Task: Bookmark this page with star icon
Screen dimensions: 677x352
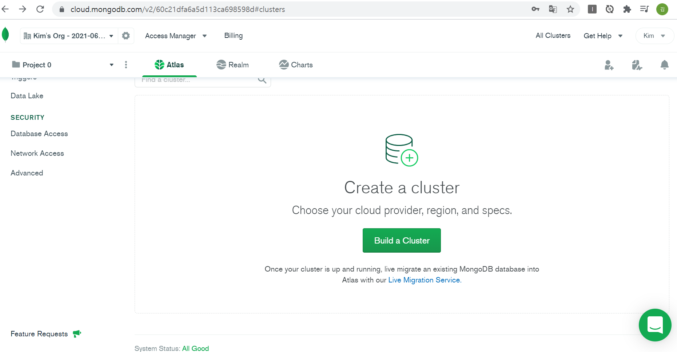Action: click(570, 9)
